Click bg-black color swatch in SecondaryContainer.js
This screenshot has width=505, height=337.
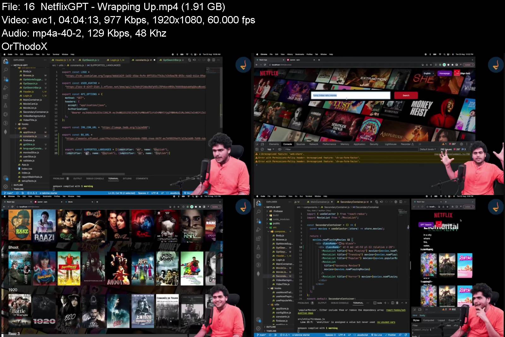(340, 244)
